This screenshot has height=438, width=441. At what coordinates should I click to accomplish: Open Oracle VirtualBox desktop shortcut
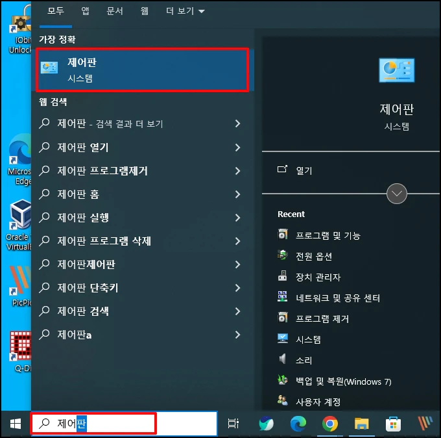[19, 225]
